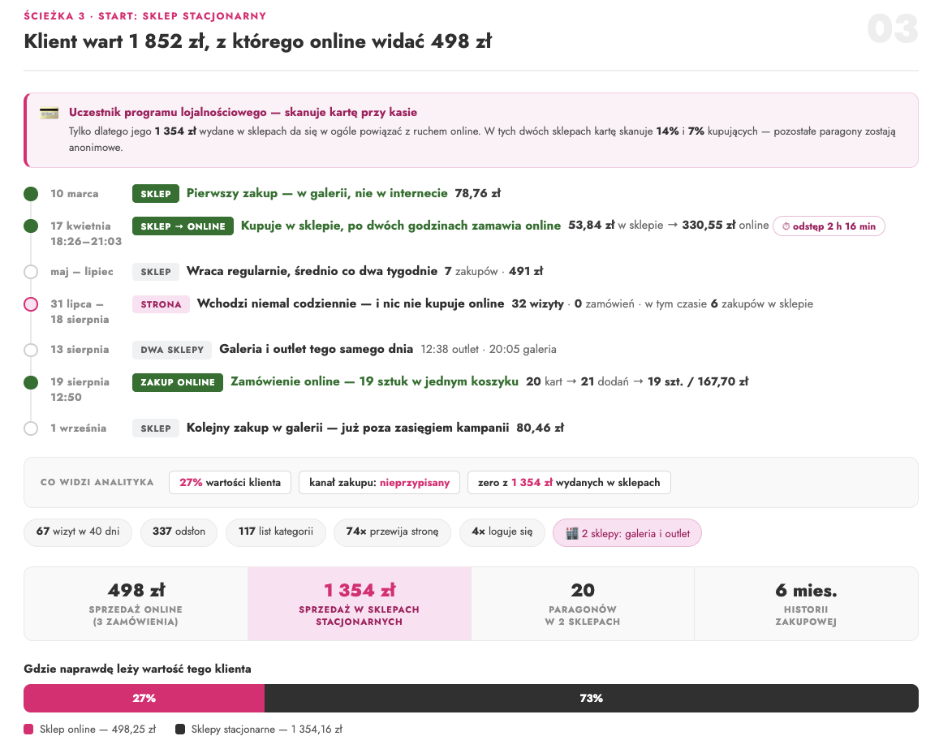The height and width of the screenshot is (749, 939).
Task: Click the green ZAKUP ONLINE badge
Action: coord(178,382)
